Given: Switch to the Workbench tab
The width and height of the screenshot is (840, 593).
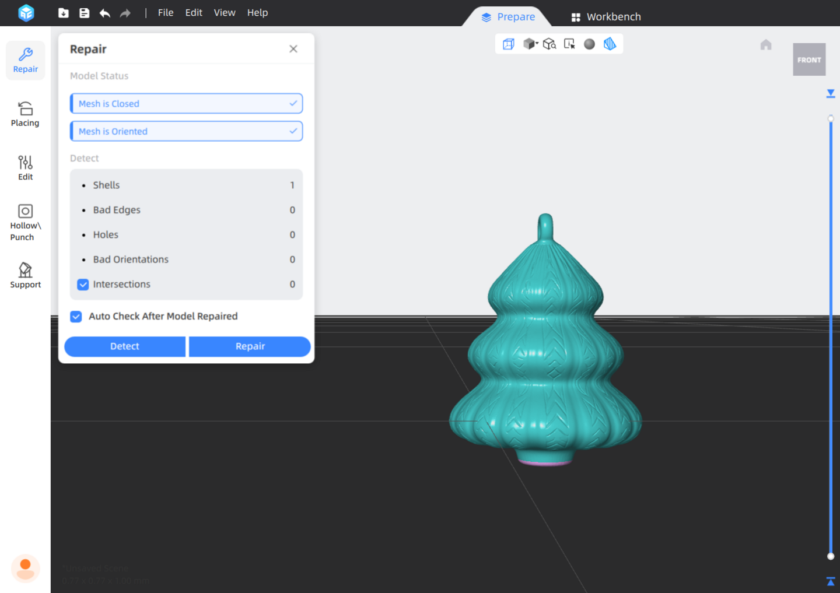Looking at the screenshot, I should (606, 17).
